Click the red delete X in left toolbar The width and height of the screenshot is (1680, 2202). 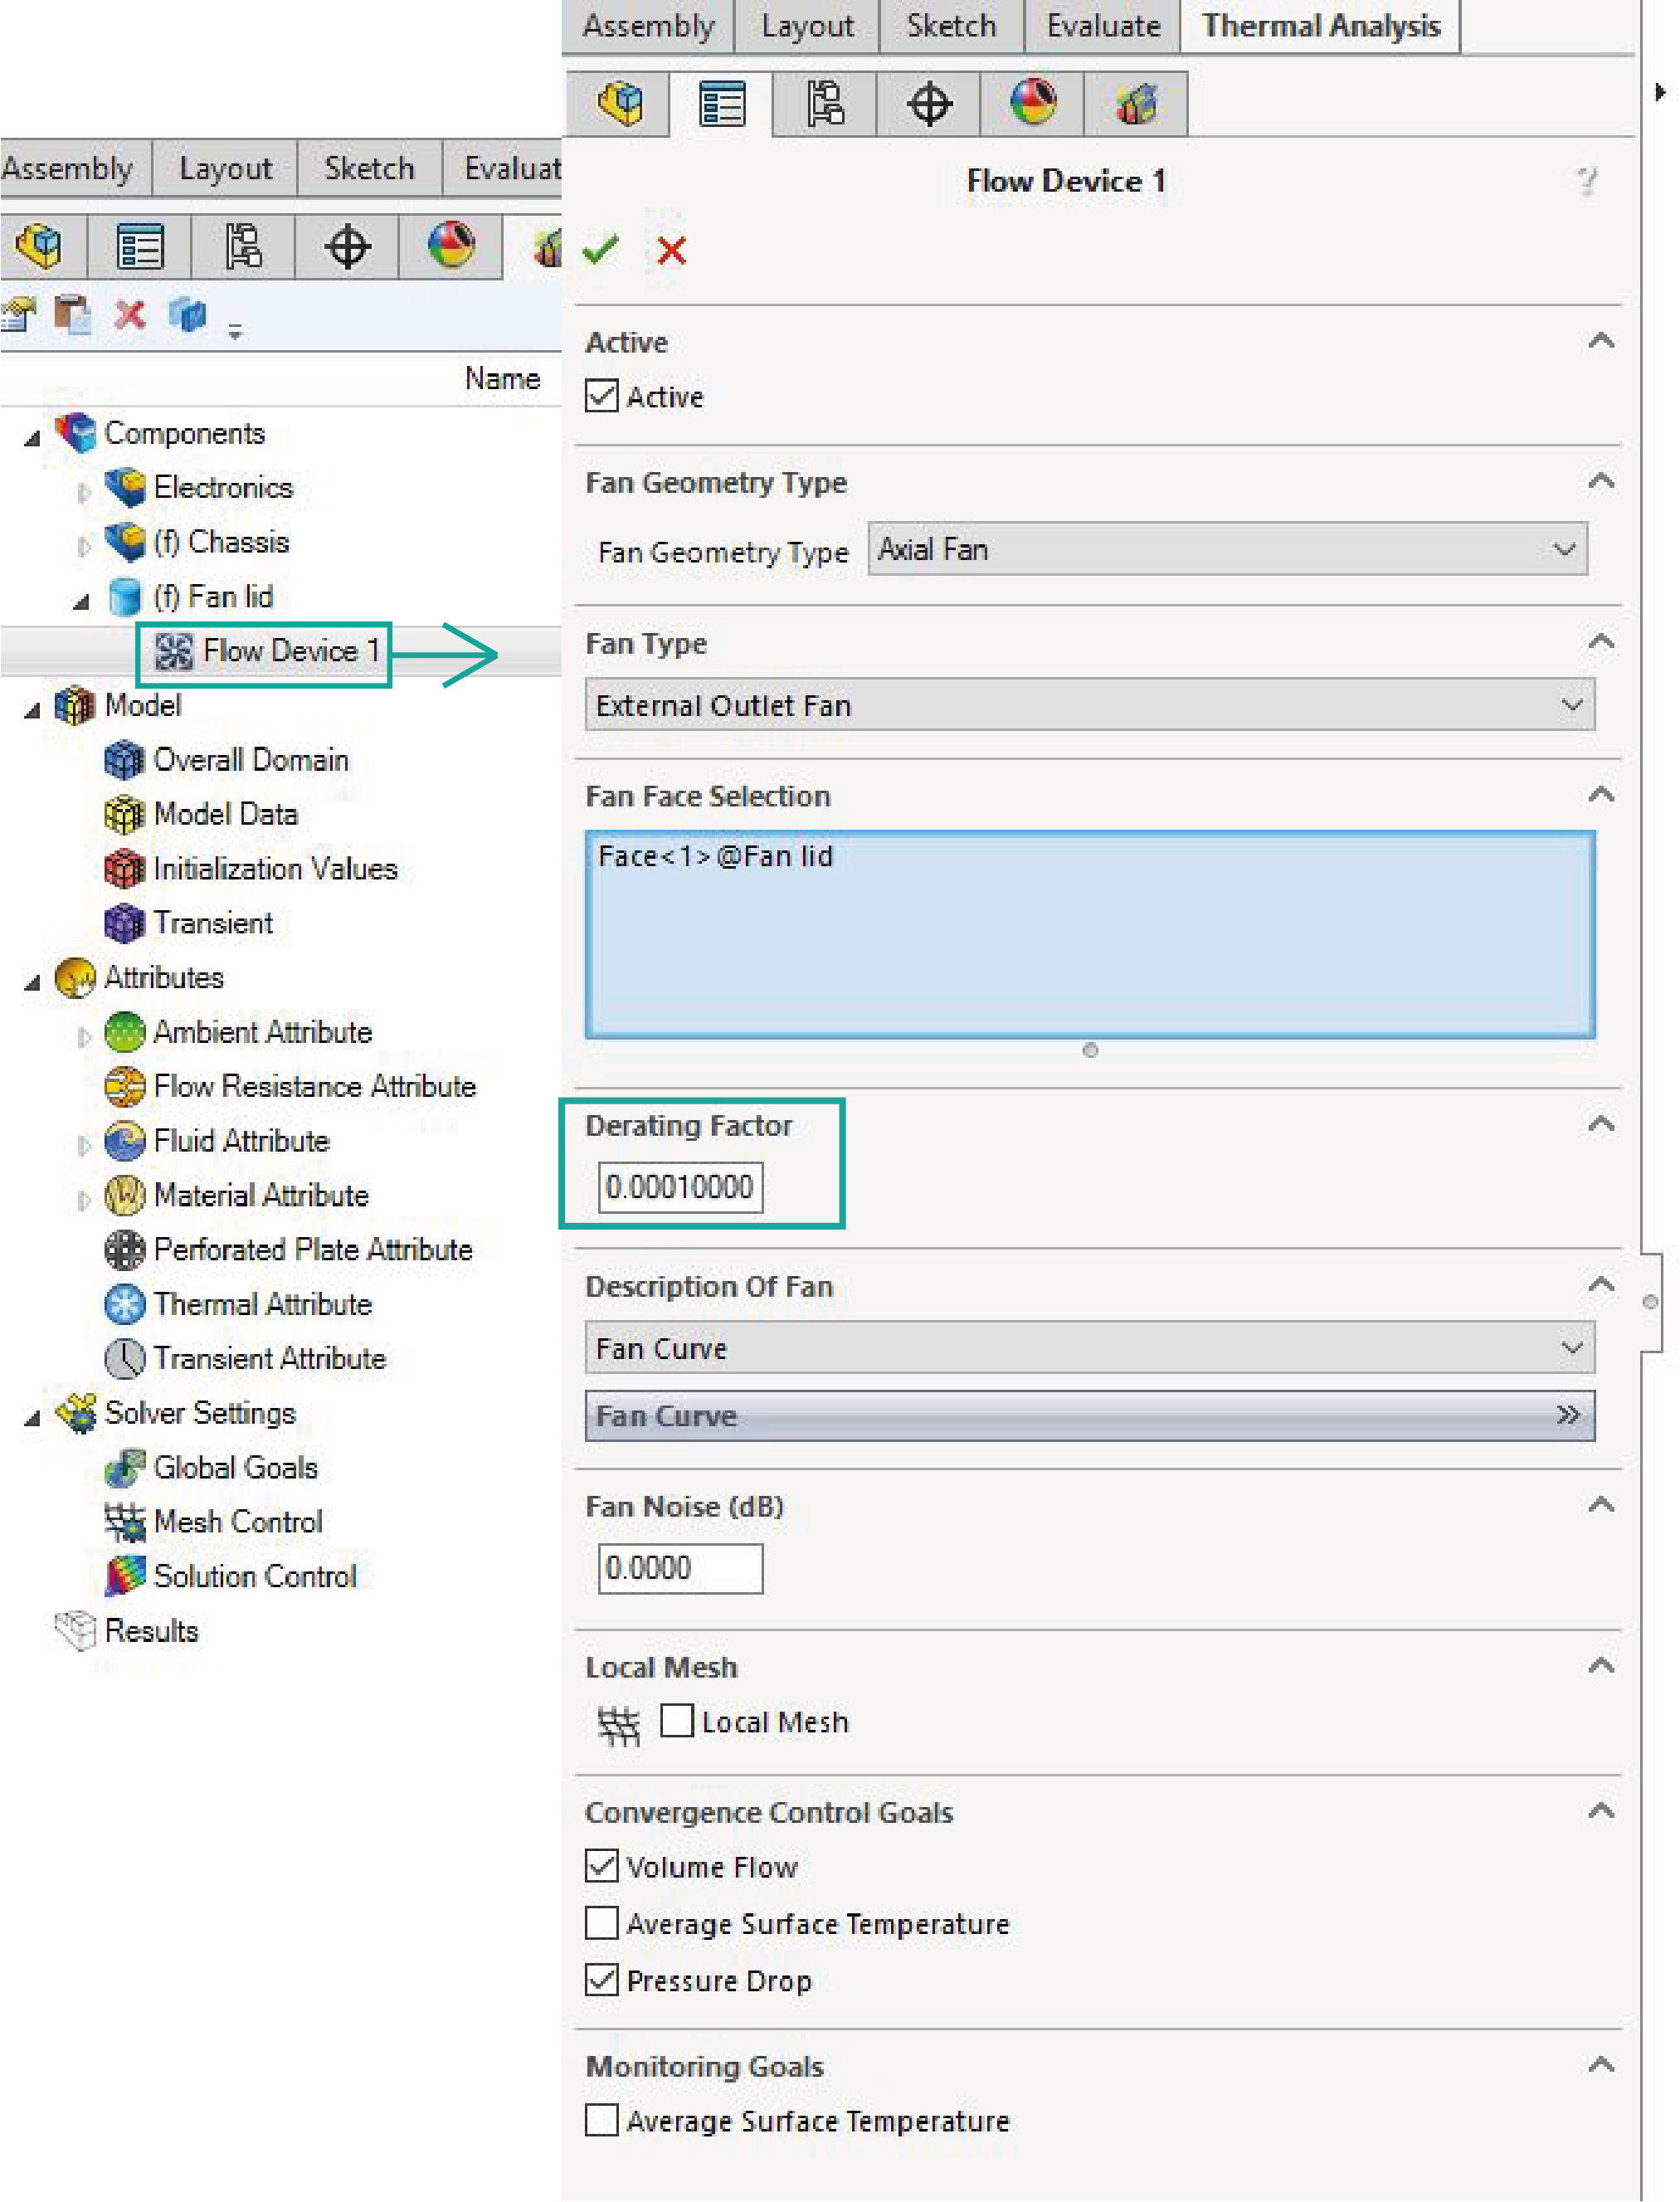coord(129,315)
